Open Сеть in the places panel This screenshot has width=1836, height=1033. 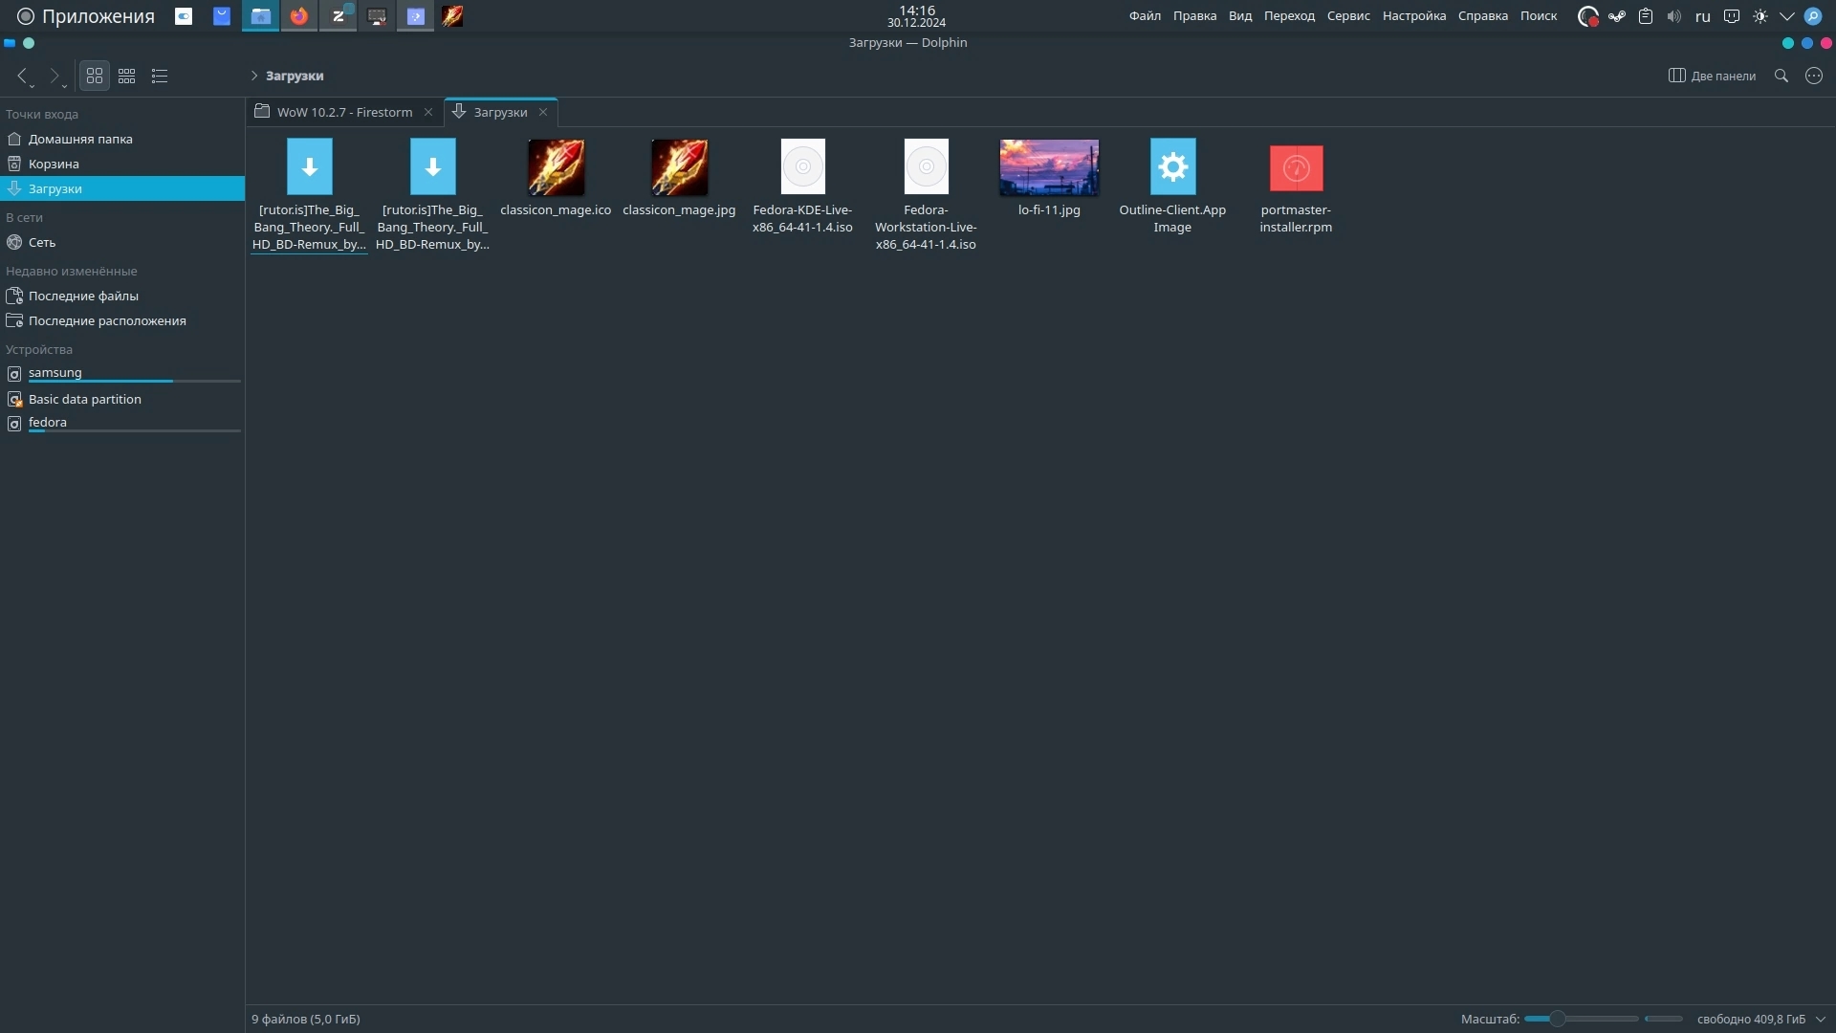pyautogui.click(x=122, y=242)
